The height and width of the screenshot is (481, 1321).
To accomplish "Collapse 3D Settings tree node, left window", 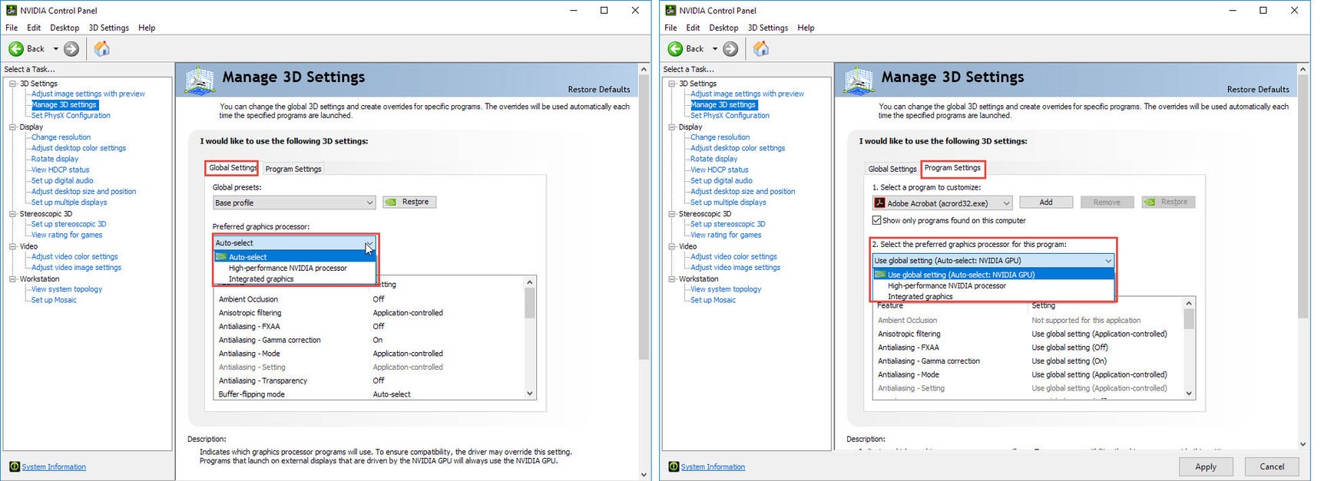I will coord(13,84).
